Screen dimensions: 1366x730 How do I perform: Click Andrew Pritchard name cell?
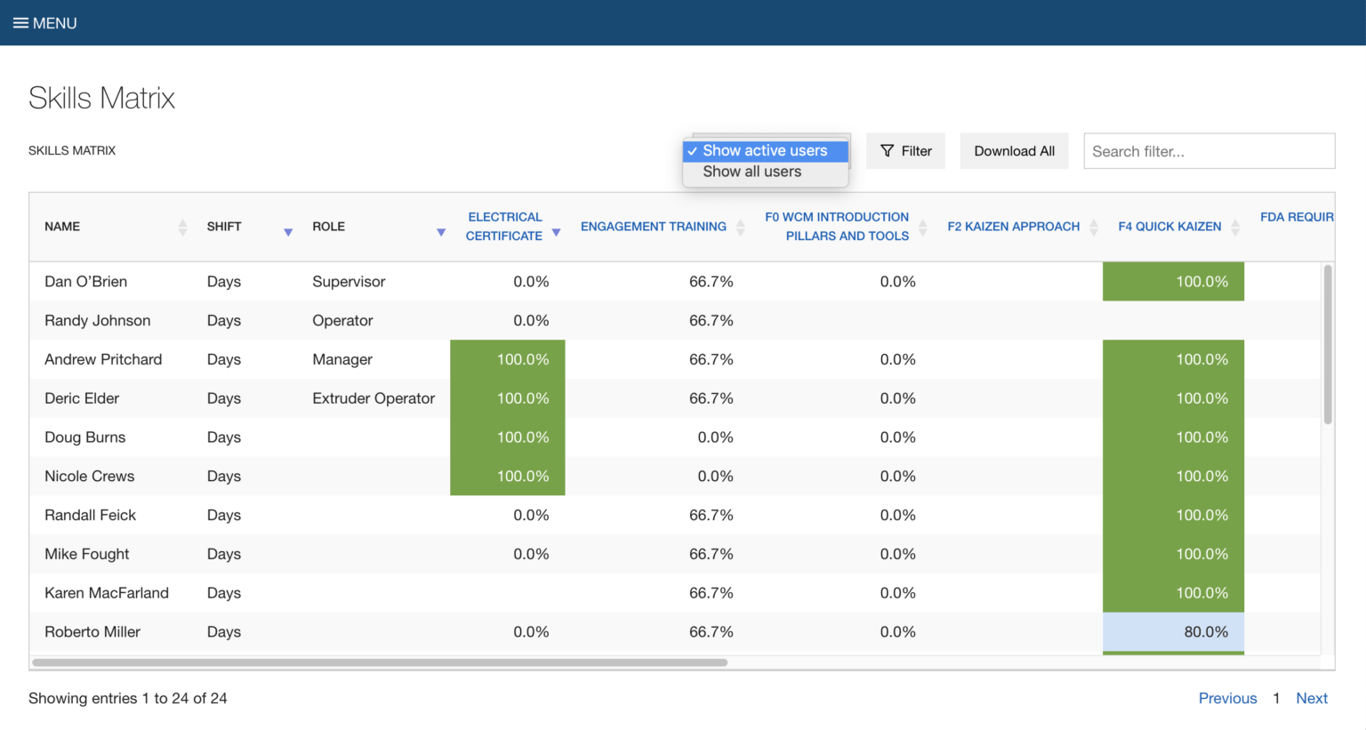103,359
